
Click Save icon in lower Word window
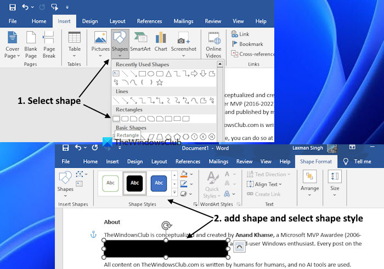pos(65,148)
